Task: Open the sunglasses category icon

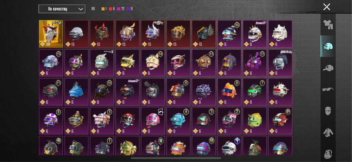Action: [328, 89]
